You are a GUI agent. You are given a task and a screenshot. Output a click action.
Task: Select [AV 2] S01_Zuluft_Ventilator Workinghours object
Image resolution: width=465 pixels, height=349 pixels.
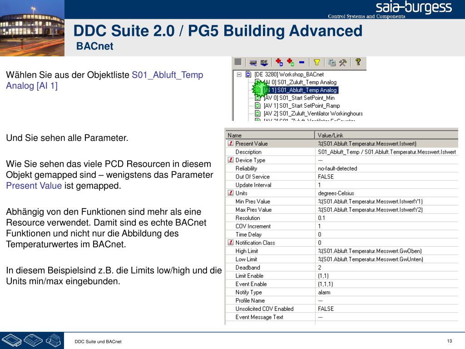click(313, 113)
